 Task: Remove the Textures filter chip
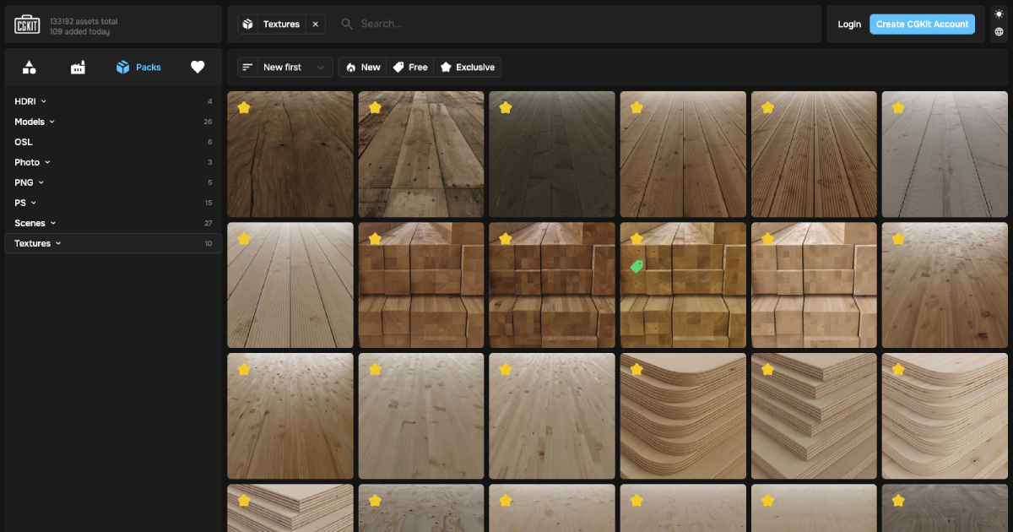click(x=315, y=24)
